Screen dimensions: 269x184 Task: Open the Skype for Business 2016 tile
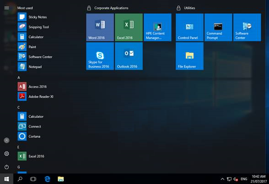click(x=100, y=56)
